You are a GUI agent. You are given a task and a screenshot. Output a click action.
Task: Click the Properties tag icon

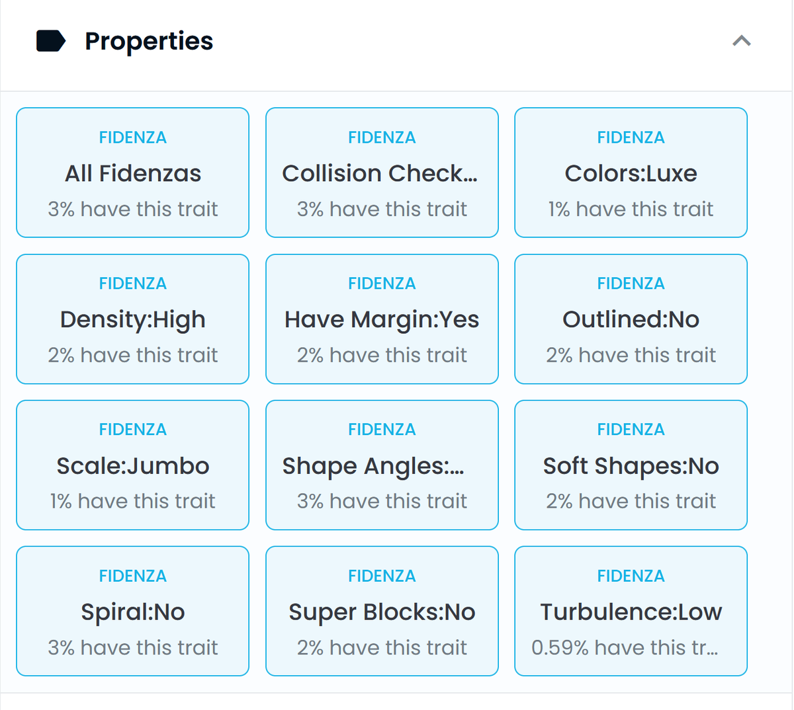pos(51,41)
